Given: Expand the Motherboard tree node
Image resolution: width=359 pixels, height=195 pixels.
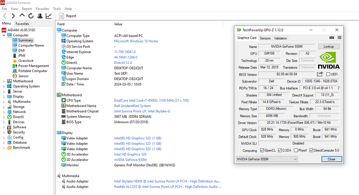Looking at the screenshot, I should click(x=4, y=81).
